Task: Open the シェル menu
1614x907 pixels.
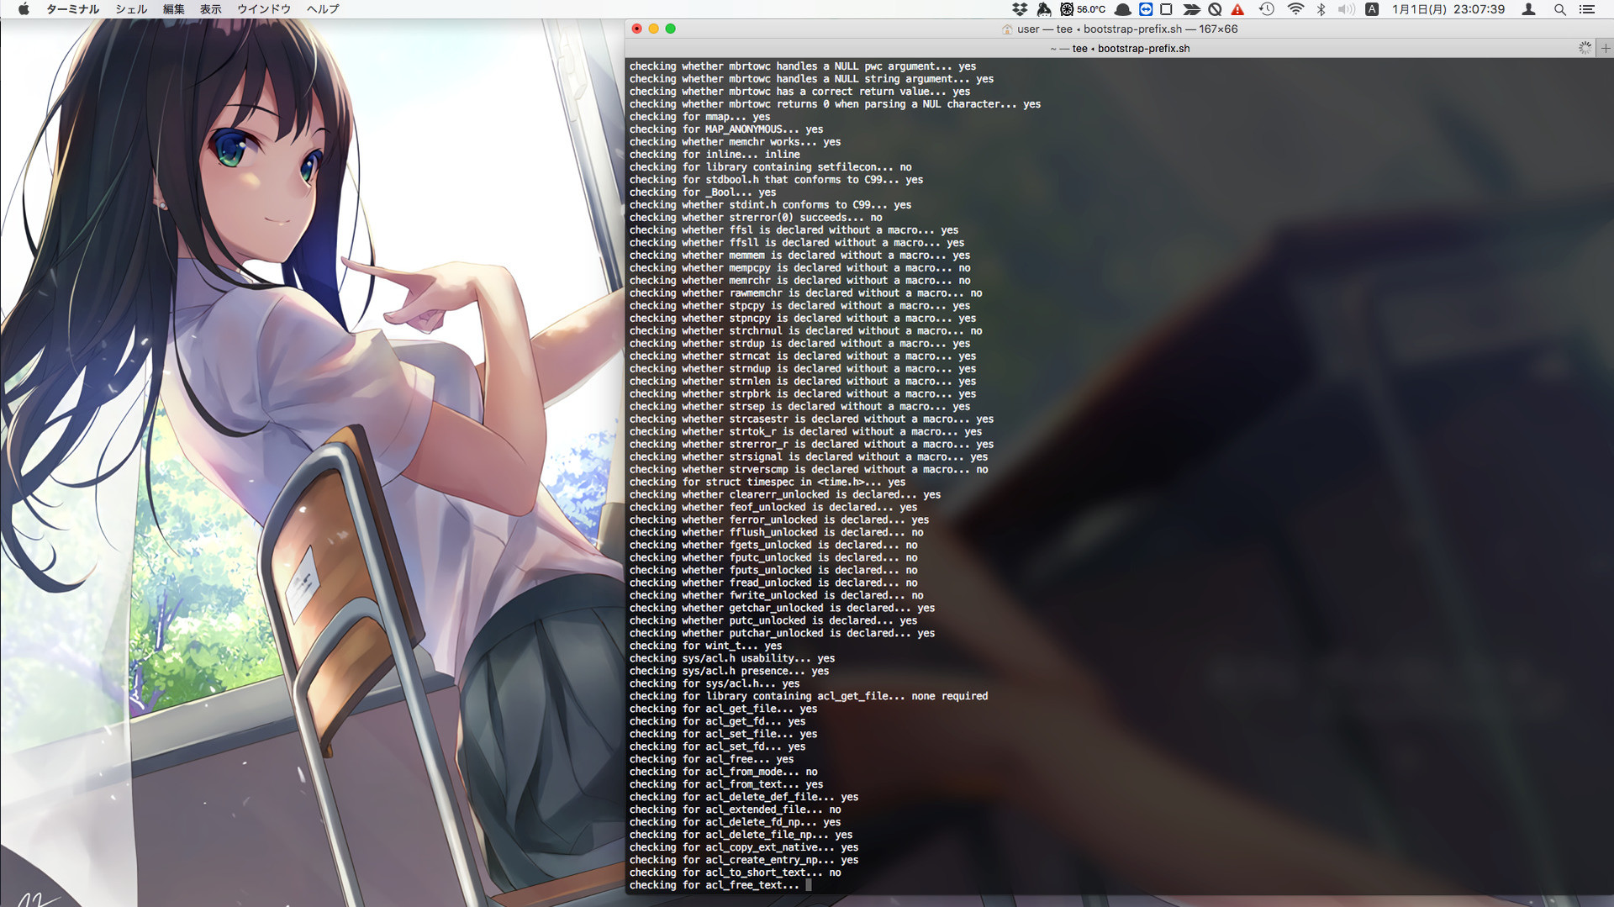Action: tap(131, 9)
